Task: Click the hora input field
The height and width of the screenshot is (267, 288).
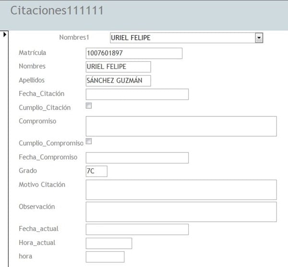Action: tap(105, 256)
